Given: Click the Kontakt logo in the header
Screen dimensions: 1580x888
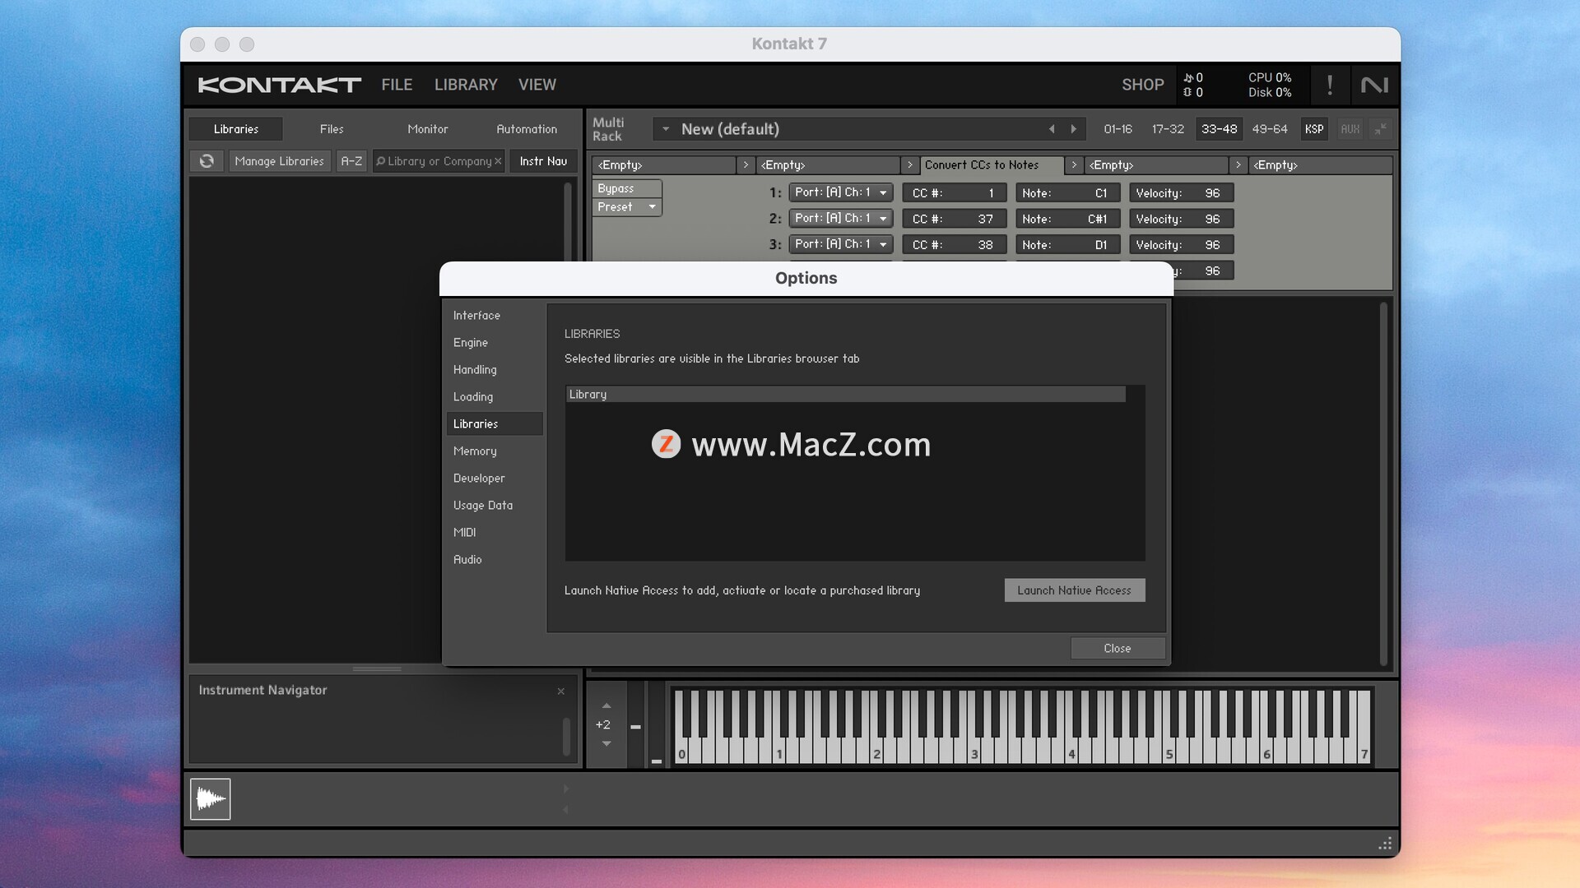Looking at the screenshot, I should pos(280,85).
